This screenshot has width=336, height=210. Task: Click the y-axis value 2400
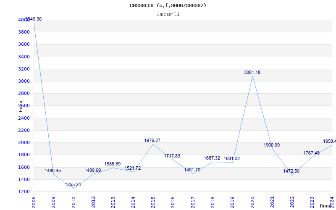tap(24, 118)
